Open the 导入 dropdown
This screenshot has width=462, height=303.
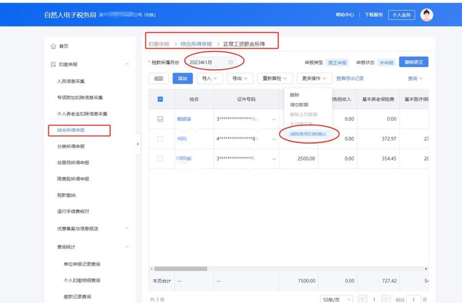click(x=209, y=78)
